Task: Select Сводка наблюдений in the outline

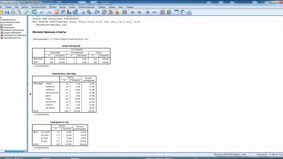Action: (12, 33)
